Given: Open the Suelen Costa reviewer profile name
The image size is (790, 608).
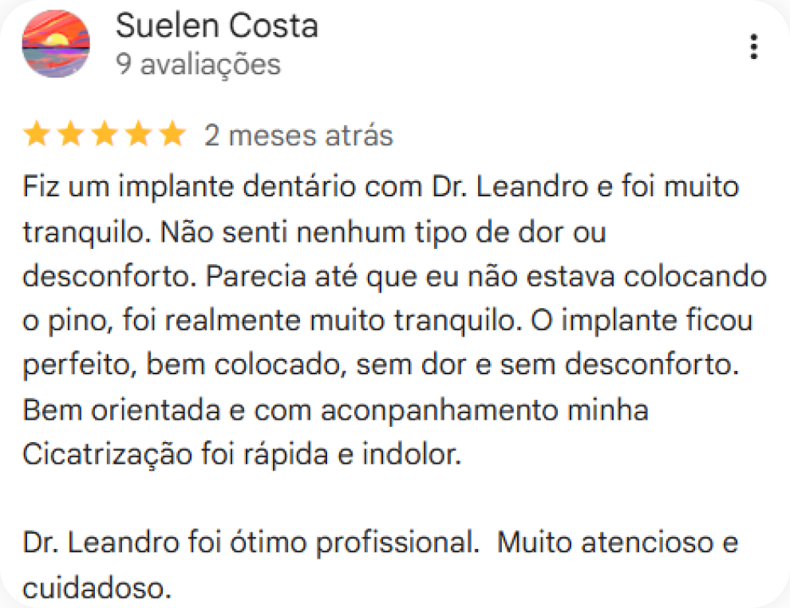Looking at the screenshot, I should tap(217, 26).
